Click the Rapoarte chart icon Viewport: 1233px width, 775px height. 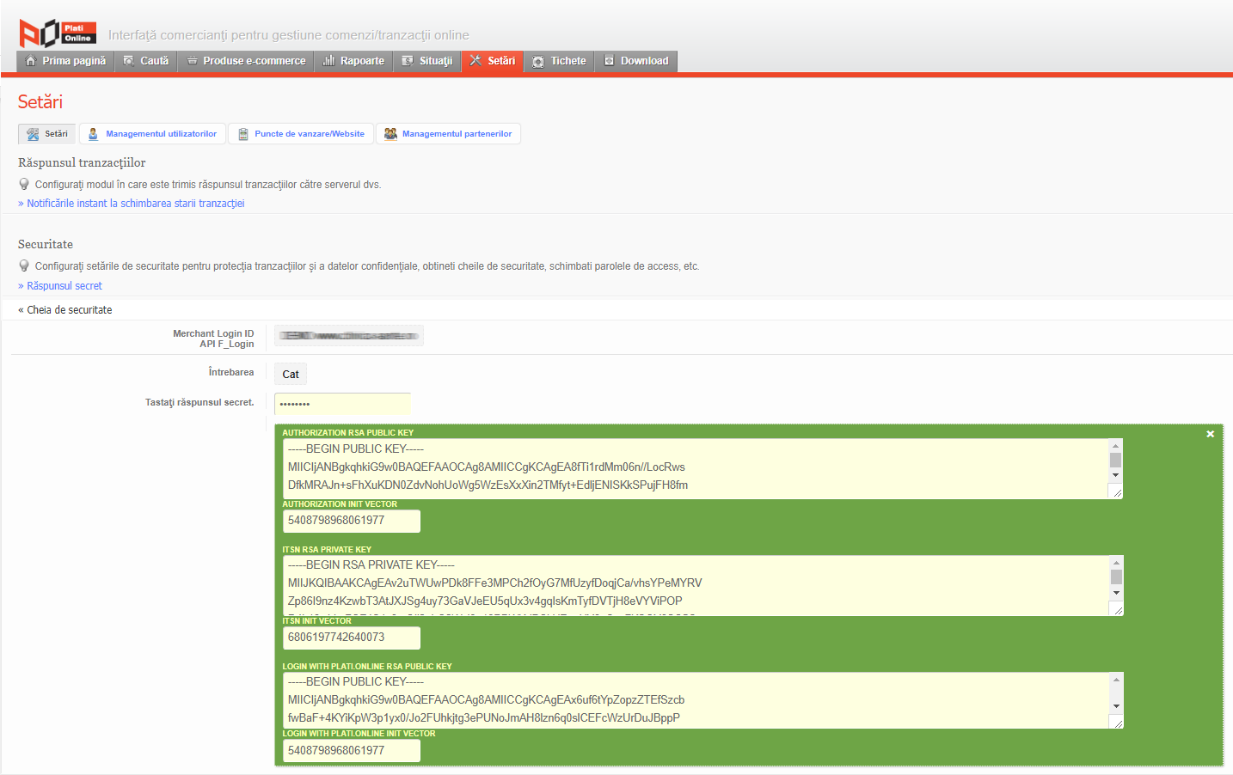pyautogui.click(x=328, y=61)
